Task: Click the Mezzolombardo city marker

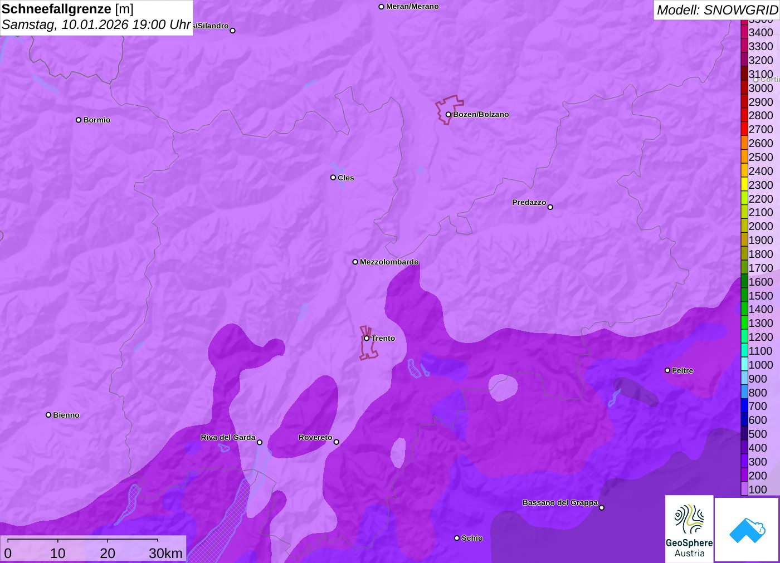Action: click(x=355, y=262)
